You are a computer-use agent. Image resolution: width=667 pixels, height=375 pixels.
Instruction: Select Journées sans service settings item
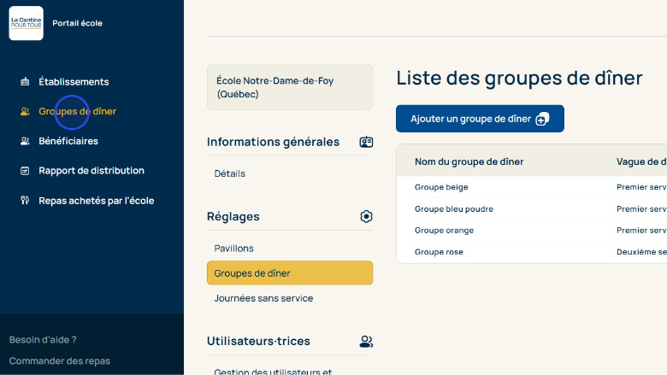click(263, 298)
